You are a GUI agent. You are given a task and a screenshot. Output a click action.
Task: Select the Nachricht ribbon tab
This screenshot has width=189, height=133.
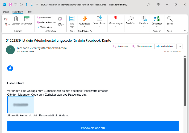tap(18, 12)
